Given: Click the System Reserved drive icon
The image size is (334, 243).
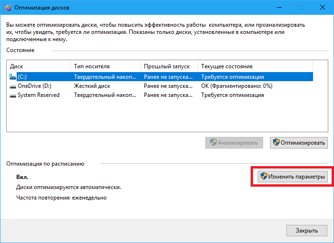Looking at the screenshot, I should [13, 95].
